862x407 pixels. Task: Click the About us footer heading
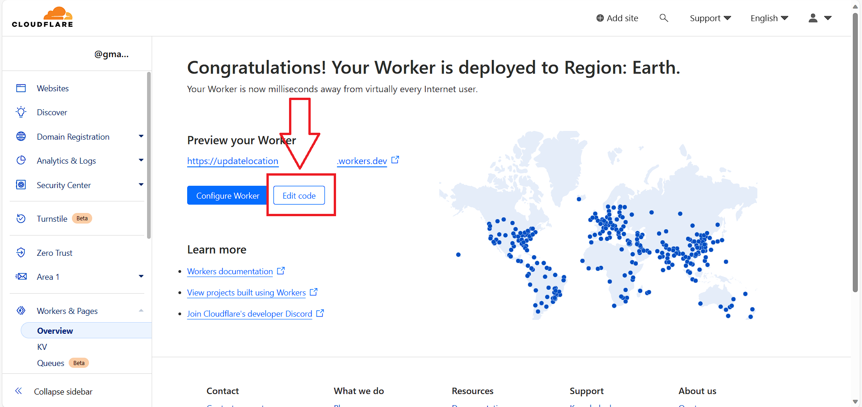(697, 391)
